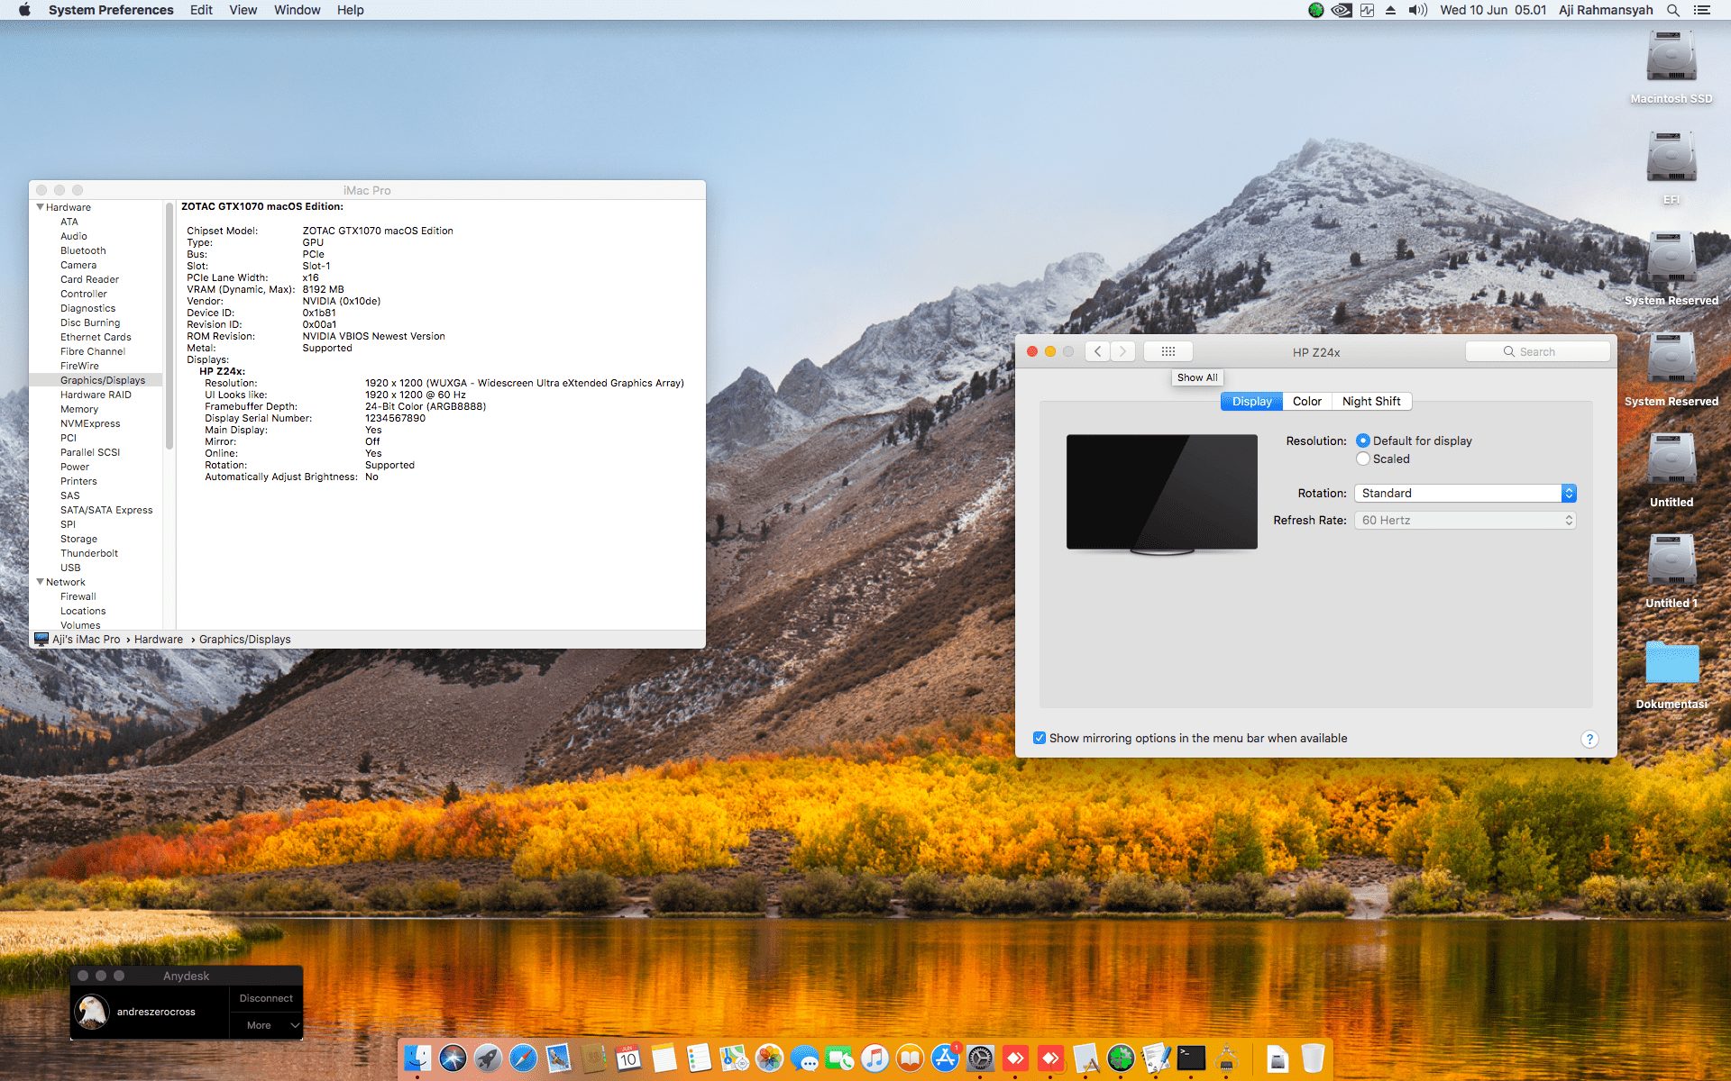Open Safari compass icon in Dock
Viewport: 1731px width, 1081px height.
point(523,1058)
